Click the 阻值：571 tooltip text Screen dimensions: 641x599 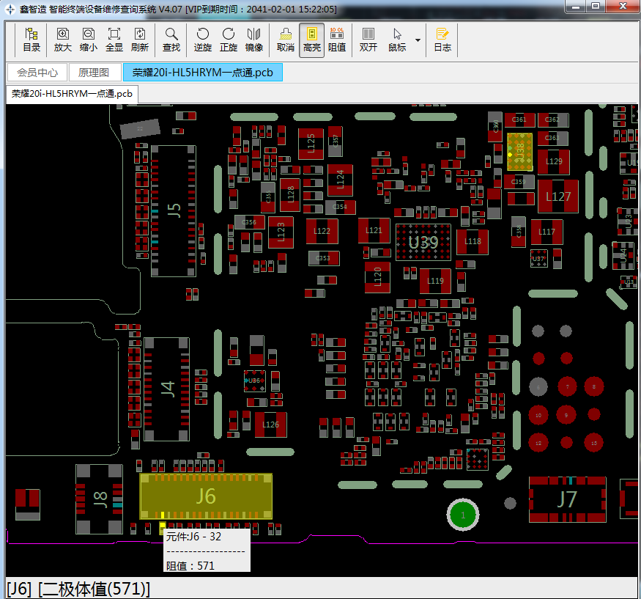190,566
